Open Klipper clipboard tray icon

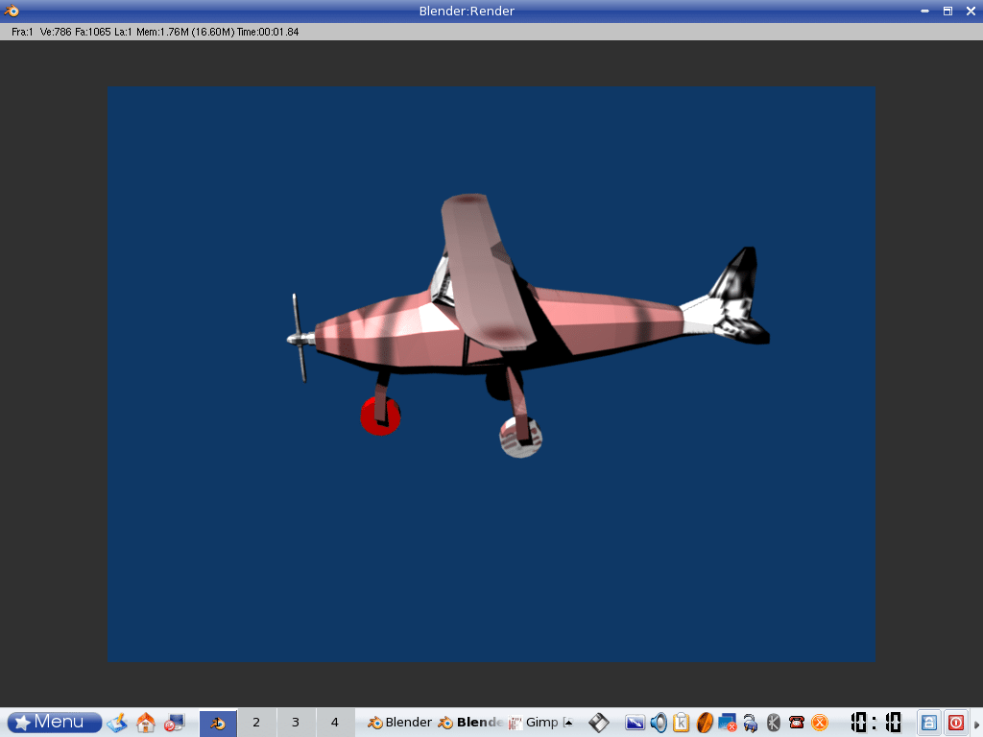pyautogui.click(x=682, y=723)
